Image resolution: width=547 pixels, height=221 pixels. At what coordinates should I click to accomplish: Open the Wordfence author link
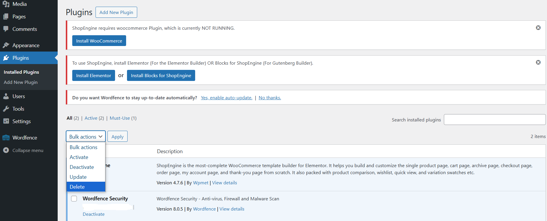[204, 209]
